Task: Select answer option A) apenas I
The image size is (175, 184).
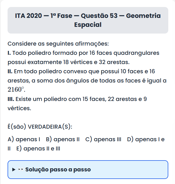Action: tap(24, 139)
